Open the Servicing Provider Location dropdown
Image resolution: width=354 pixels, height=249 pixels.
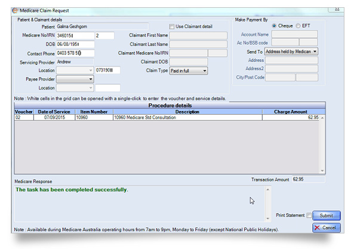pyautogui.click(x=75, y=70)
